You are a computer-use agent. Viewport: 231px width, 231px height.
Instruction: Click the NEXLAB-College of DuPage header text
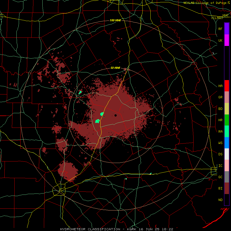[205, 3]
